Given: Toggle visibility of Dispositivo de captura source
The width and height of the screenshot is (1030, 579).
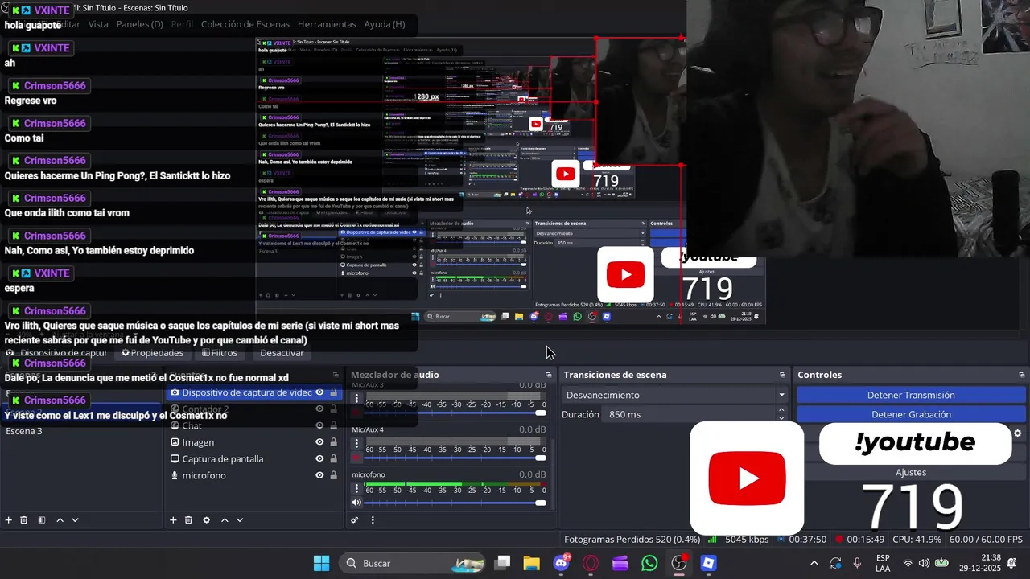Looking at the screenshot, I should [x=319, y=392].
